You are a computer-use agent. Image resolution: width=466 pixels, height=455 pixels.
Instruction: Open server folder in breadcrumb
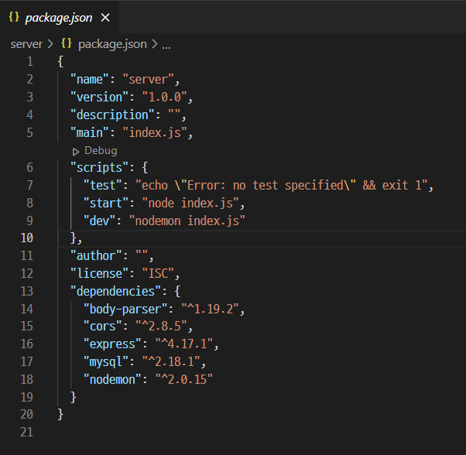tap(26, 44)
